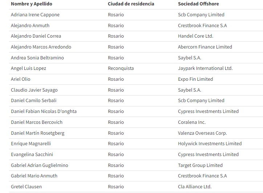Click Gabriel Mario Anmuth name
Image resolution: width=263 pixels, height=193 pixels.
(34, 176)
